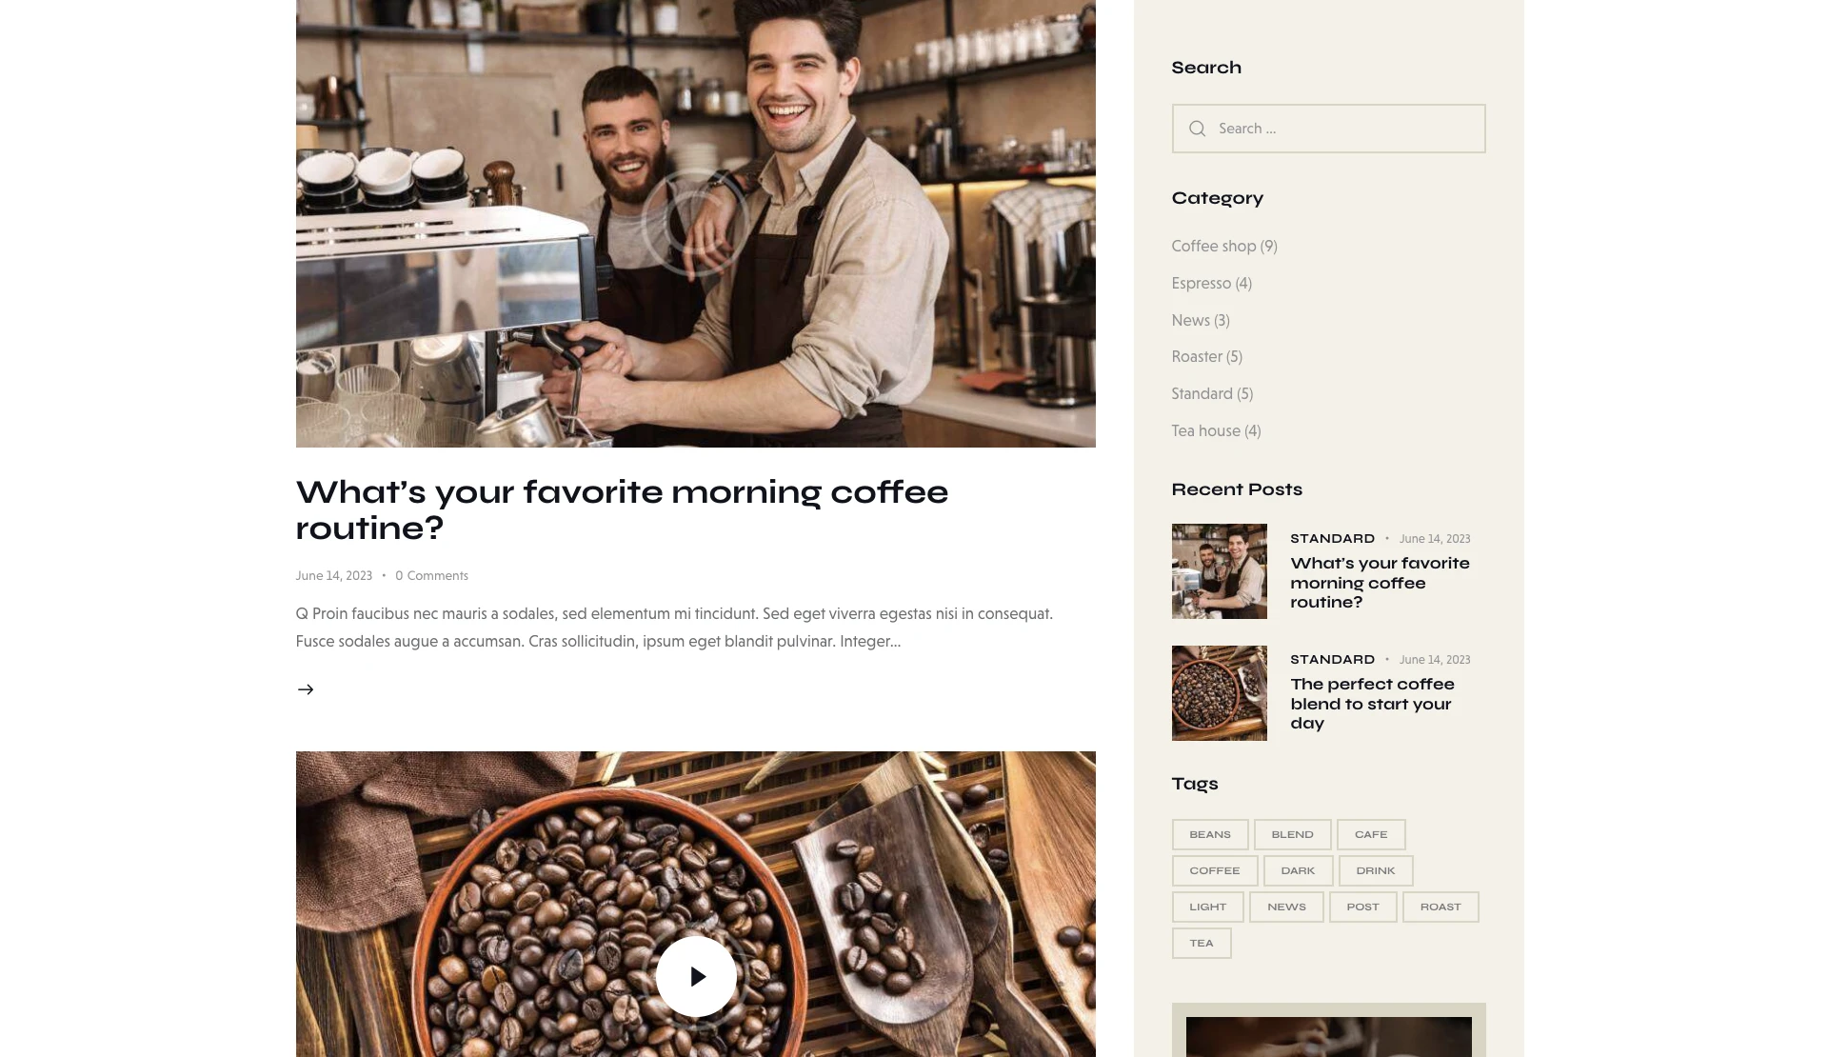The width and height of the screenshot is (1828, 1057).
Task: Choose the DARK tag
Action: click(x=1298, y=870)
